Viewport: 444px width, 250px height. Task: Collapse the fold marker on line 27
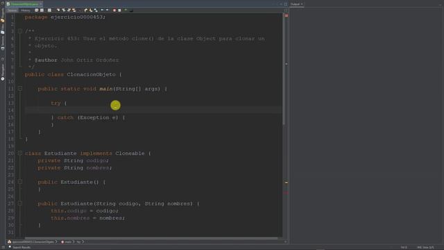pos(20,203)
